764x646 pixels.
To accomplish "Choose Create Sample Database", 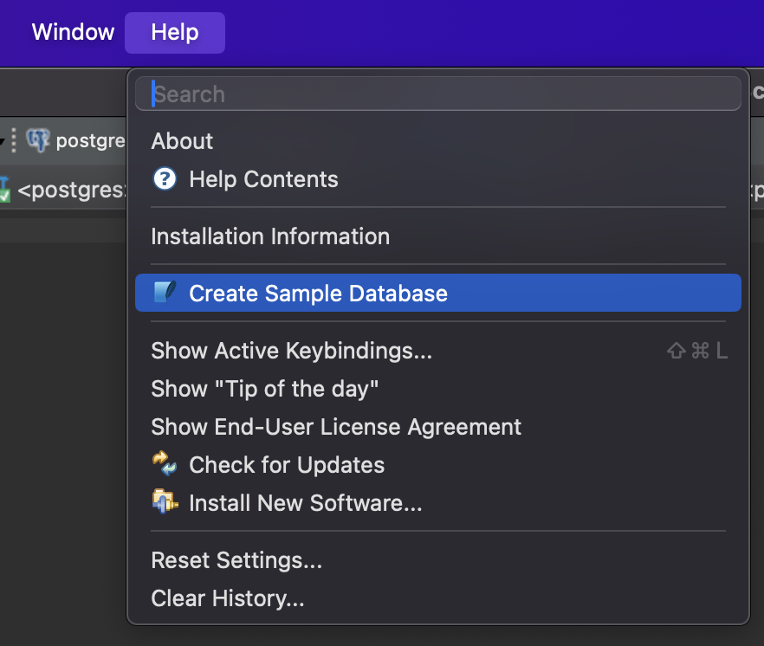I will pos(438,293).
